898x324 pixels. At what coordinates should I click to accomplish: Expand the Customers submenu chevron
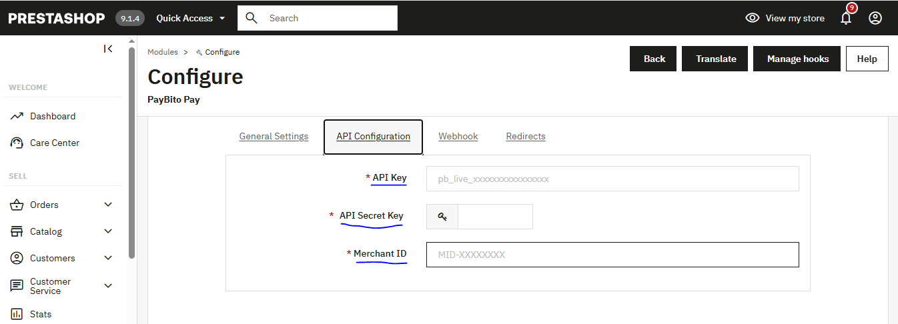[x=108, y=258]
